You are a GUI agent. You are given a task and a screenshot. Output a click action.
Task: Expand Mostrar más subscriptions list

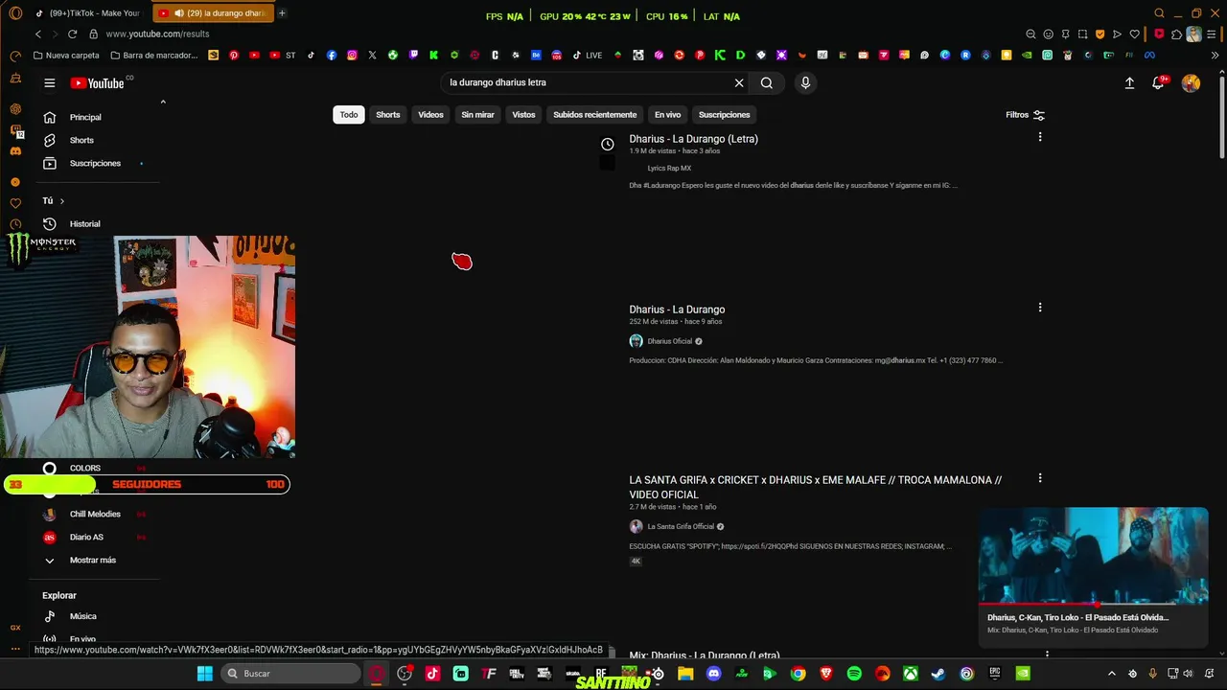coord(92,561)
